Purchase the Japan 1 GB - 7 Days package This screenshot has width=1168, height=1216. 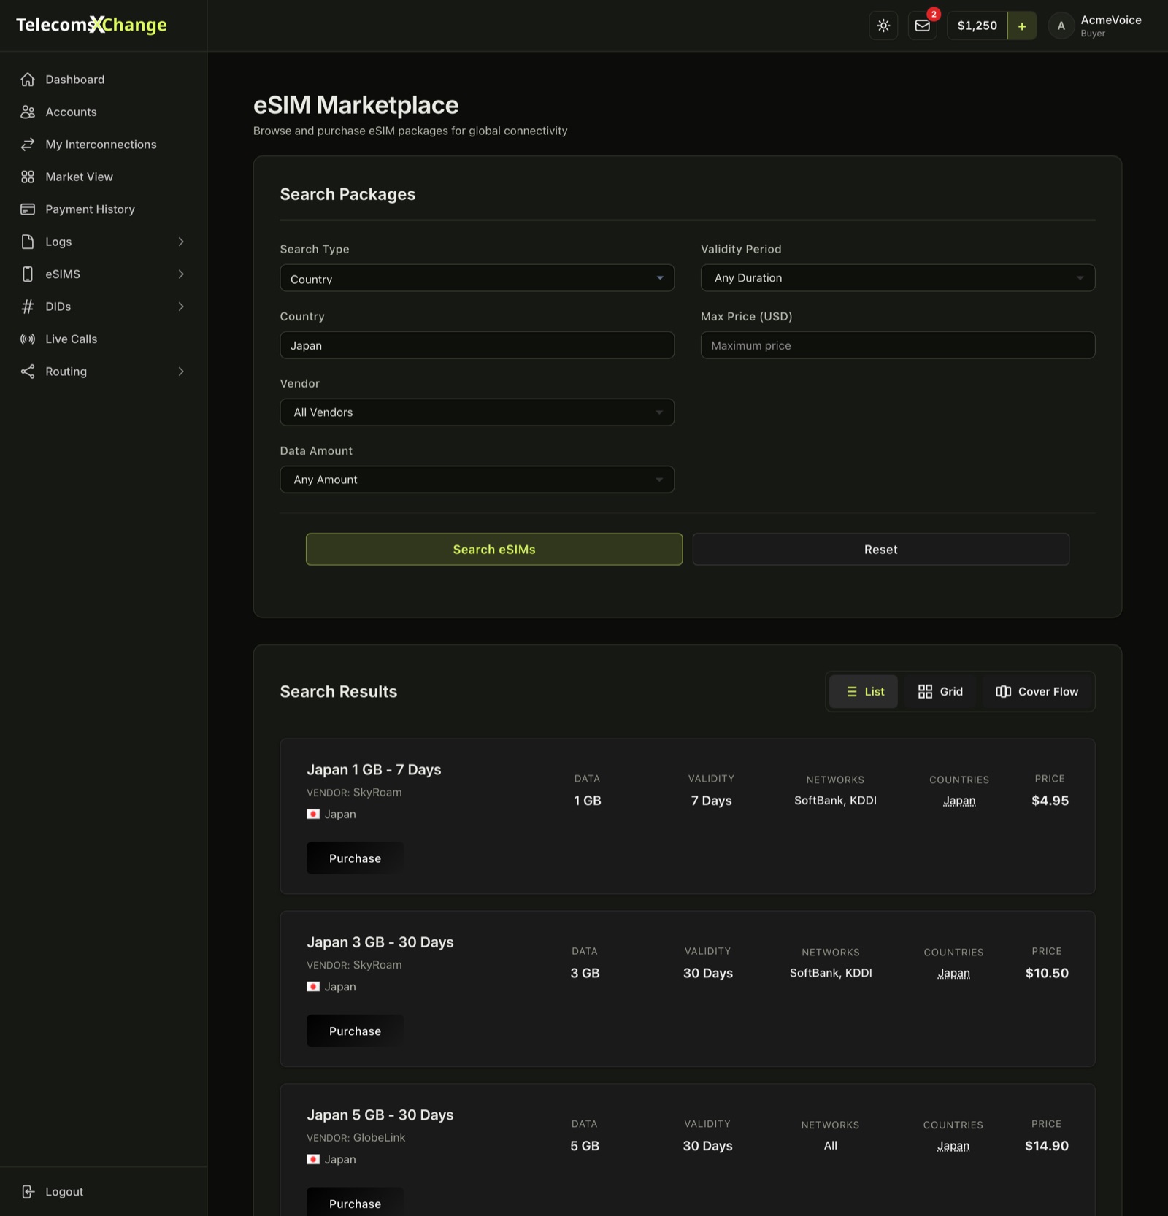pos(355,858)
